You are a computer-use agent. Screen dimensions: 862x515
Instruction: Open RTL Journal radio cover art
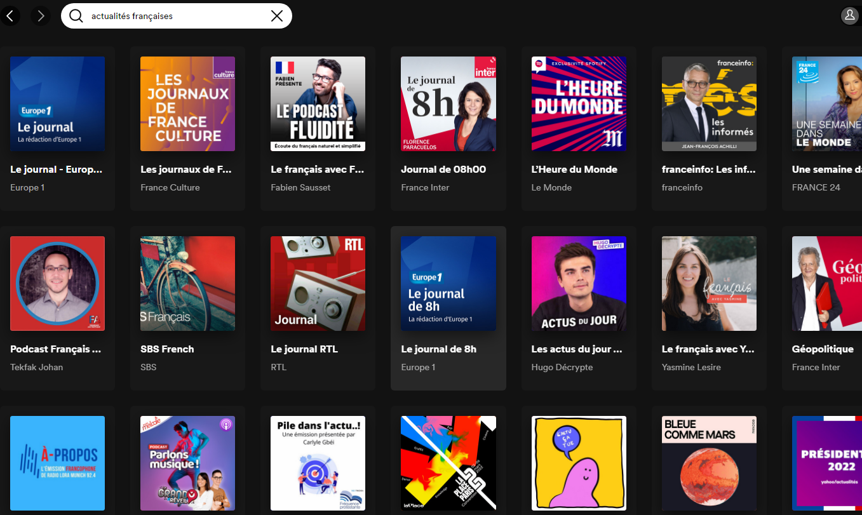point(318,284)
